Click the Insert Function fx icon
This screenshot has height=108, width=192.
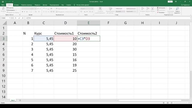[x=23, y=18]
